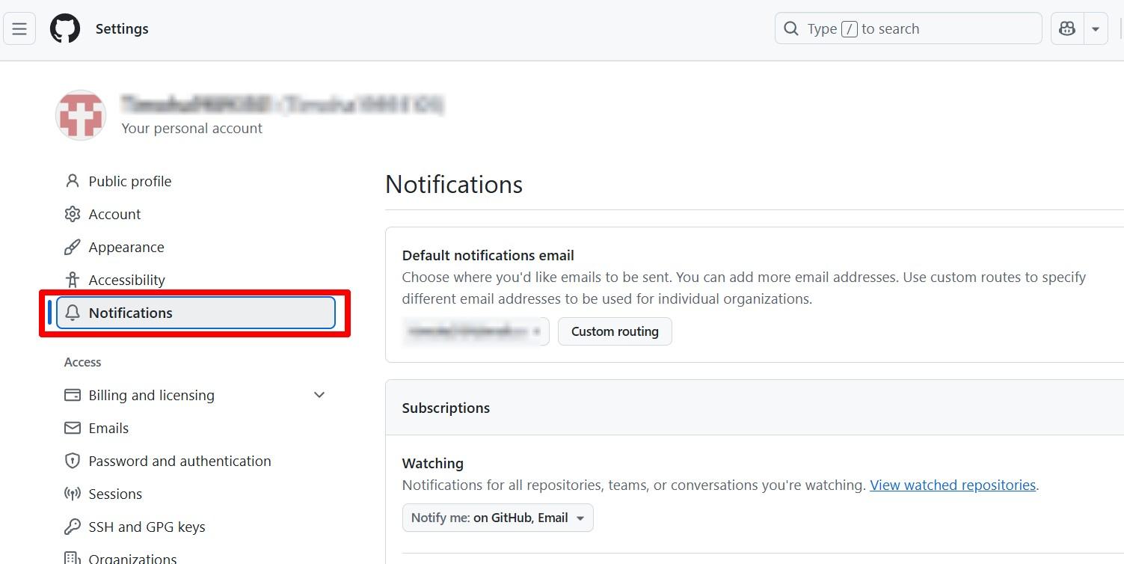Open dropdown arrow beside Copilot button
The image size is (1124, 564).
click(x=1096, y=29)
